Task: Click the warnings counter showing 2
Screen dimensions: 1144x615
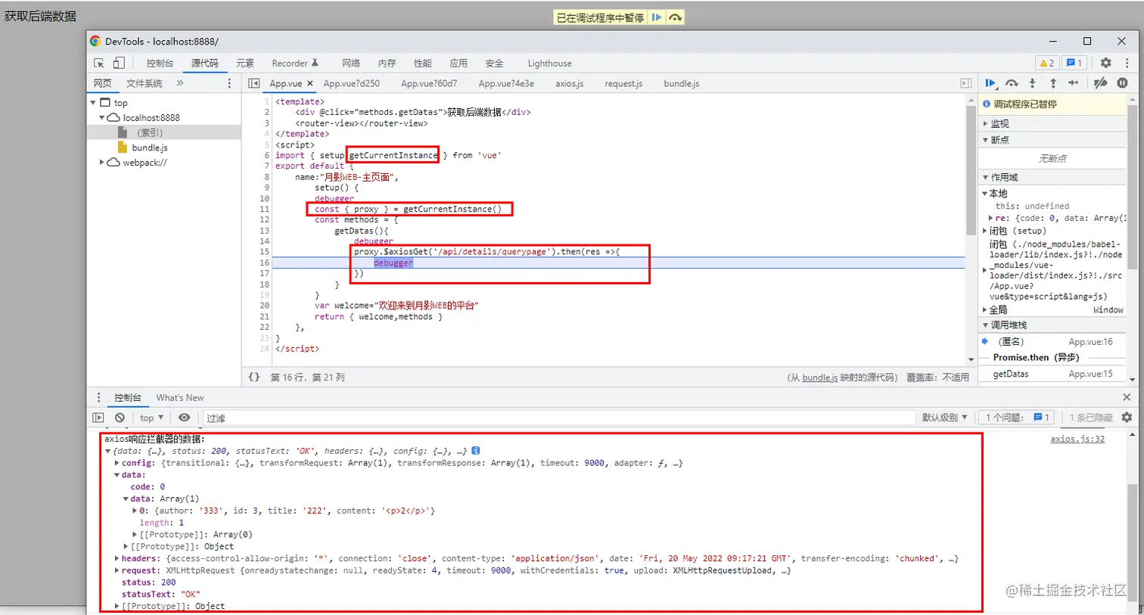Action: (x=1047, y=63)
